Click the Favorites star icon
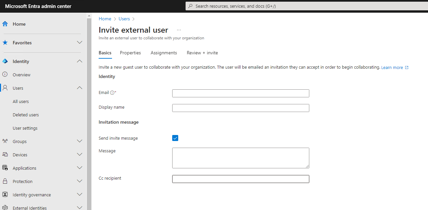Viewport: 428px width, 210px height. coord(5,43)
